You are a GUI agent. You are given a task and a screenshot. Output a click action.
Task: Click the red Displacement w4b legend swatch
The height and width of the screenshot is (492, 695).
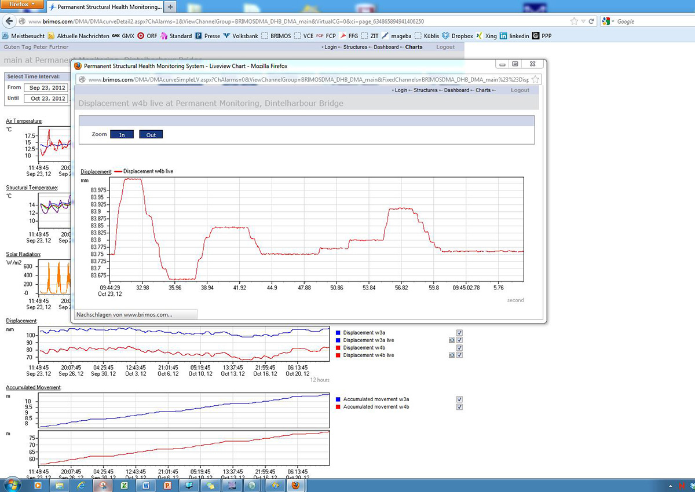pyautogui.click(x=338, y=348)
